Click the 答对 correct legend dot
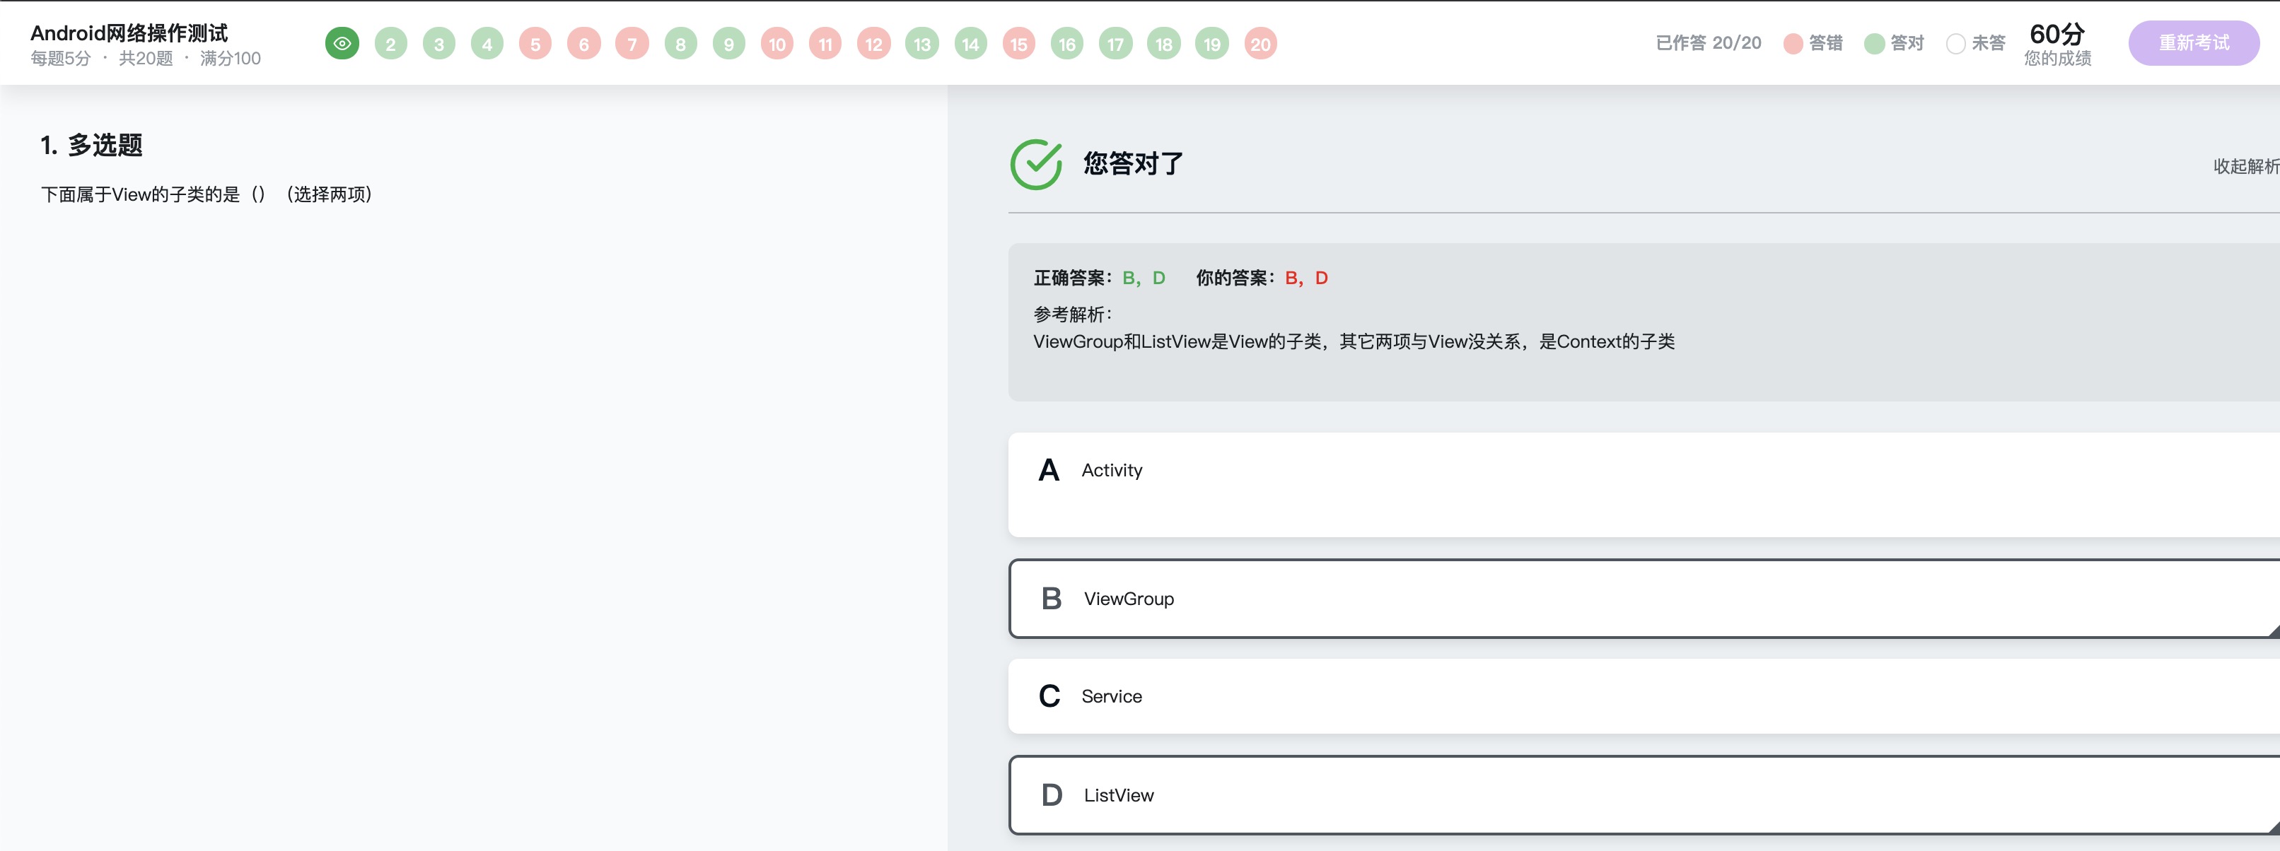Image resolution: width=2280 pixels, height=851 pixels. click(1874, 43)
